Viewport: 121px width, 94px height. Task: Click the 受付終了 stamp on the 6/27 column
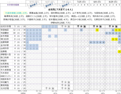tap(49, 5)
